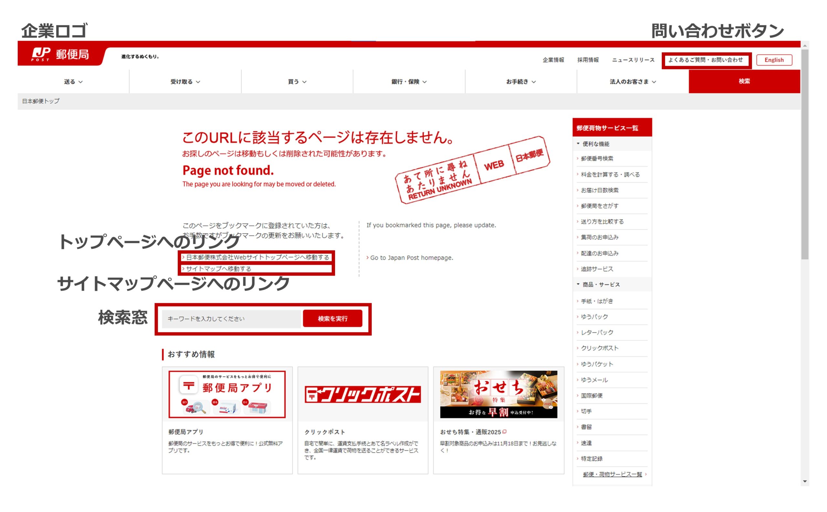Collapse the 便利な機能 sidebar section
827x512 pixels.
pyautogui.click(x=612, y=144)
